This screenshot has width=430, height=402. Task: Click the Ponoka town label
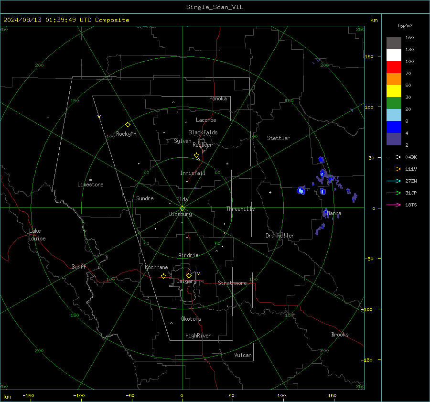coord(218,98)
